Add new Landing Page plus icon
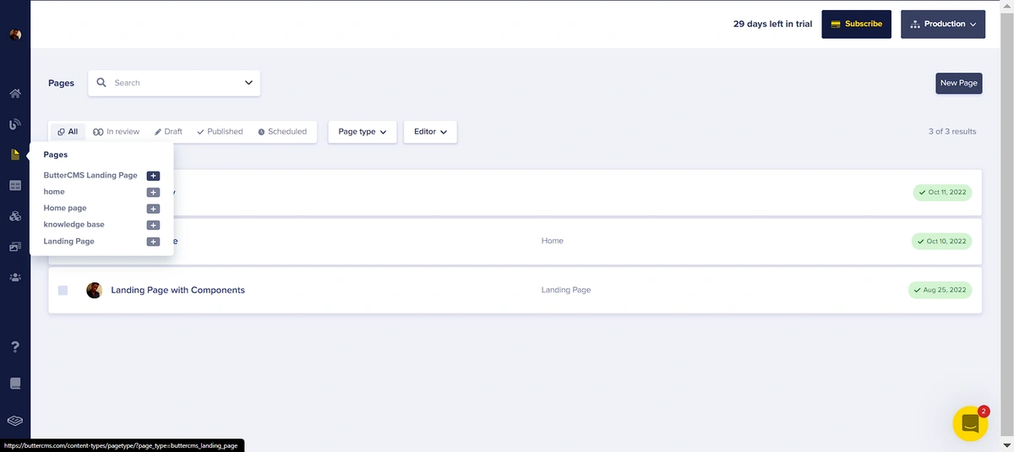This screenshot has height=452, width=1014. (153, 242)
